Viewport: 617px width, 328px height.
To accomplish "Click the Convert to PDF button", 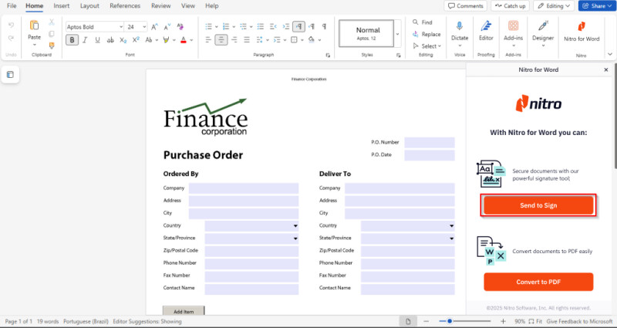I will (538, 282).
